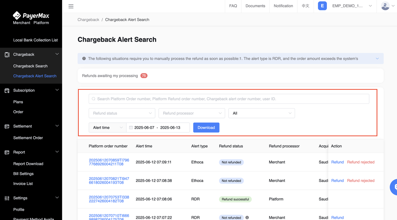Open the Alert time type dropdown
397x220 pixels.
click(107, 128)
